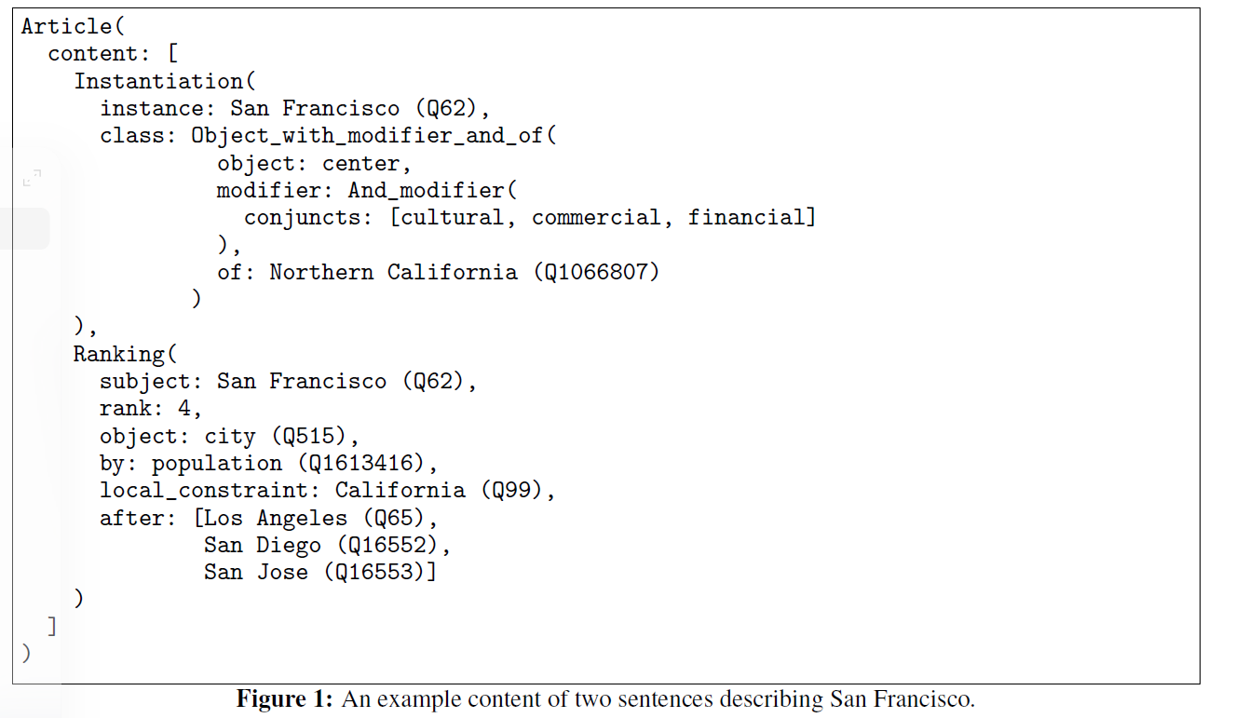Click 'Los Angeles (Q65)' in the after list
The image size is (1235, 718).
tap(314, 518)
